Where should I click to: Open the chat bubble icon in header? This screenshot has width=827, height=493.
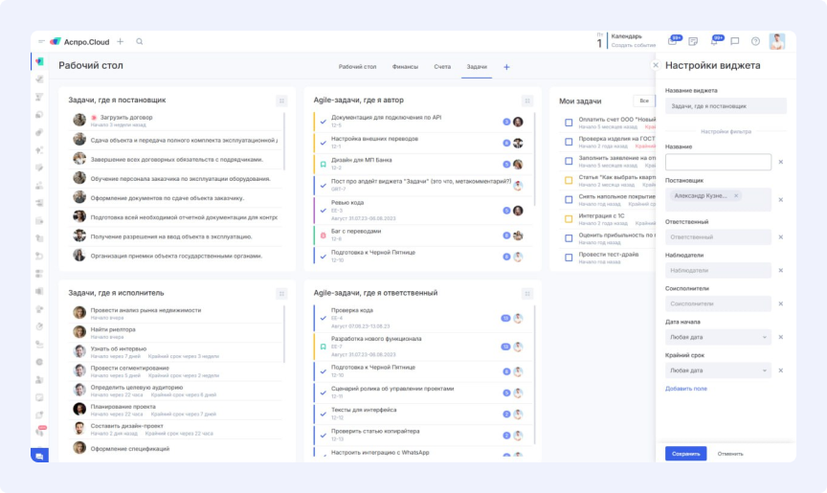[x=735, y=42]
